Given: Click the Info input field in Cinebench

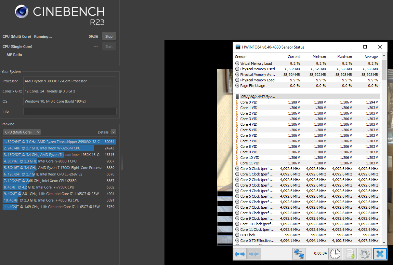Looking at the screenshot, I should pyautogui.click(x=70, y=111).
